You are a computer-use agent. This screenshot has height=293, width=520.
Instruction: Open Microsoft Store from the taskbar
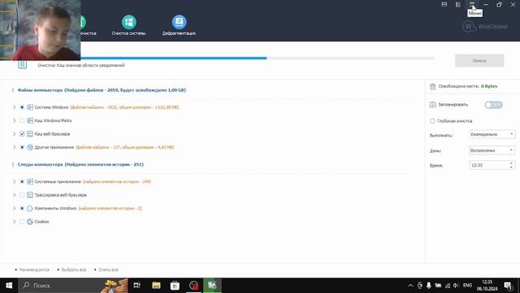pos(175,286)
